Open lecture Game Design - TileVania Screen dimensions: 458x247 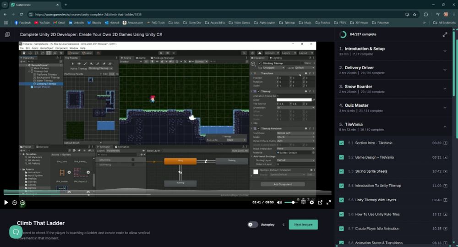375,157
